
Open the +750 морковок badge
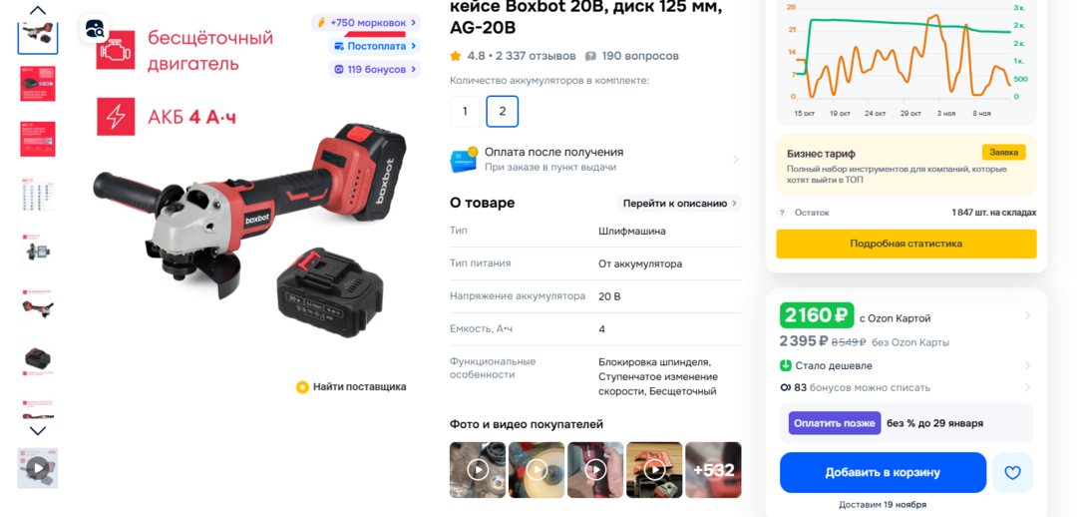coord(366,23)
